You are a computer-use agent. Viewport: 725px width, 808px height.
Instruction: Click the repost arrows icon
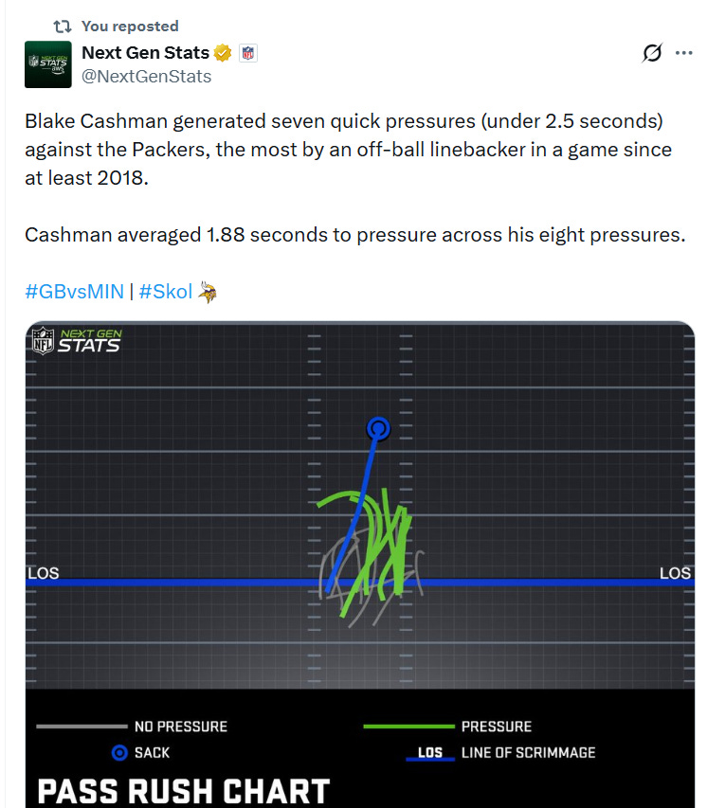click(x=63, y=27)
